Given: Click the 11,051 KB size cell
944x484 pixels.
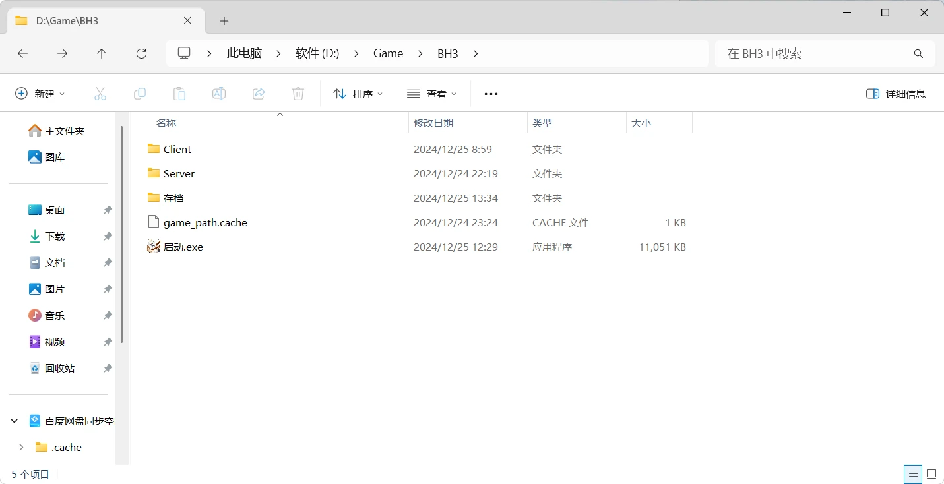Looking at the screenshot, I should pos(662,247).
